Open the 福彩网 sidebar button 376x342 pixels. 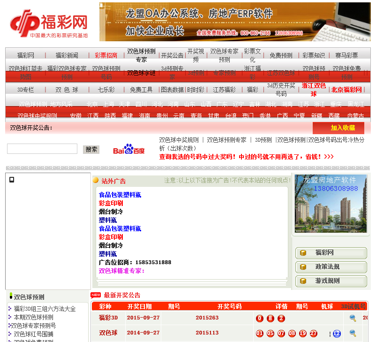click(x=331, y=253)
